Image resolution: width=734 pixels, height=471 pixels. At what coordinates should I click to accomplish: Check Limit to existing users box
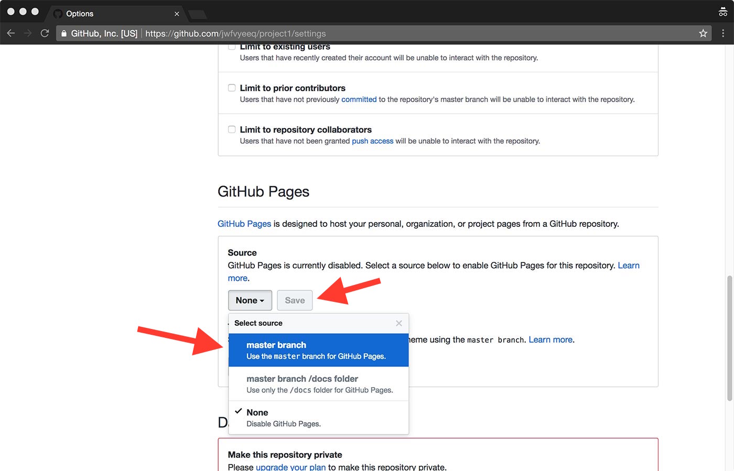coord(232,47)
